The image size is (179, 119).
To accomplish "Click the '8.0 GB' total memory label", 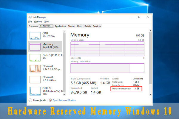I will (x=140, y=35).
